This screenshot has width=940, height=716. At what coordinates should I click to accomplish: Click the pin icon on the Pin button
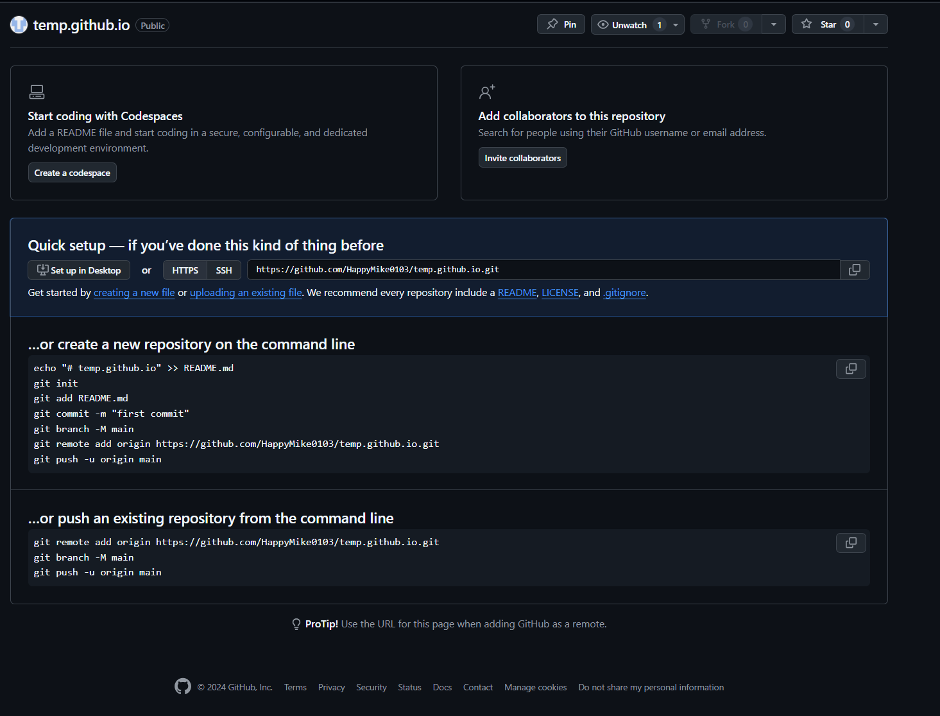pyautogui.click(x=552, y=24)
